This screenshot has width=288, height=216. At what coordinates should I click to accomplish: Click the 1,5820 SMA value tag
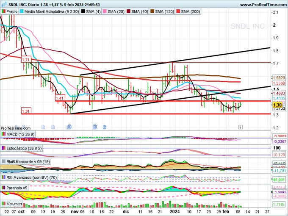[279, 78]
